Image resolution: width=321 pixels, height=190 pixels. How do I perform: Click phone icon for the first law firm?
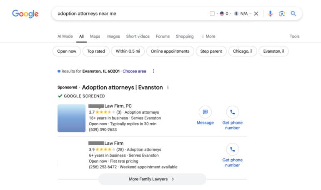(x=232, y=112)
